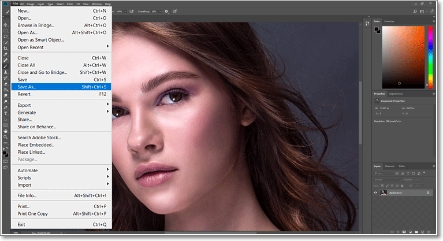Toggle pixel layers filter in Layers panel
Image resolution: width=443 pixels, height=241 pixels.
tap(397, 173)
